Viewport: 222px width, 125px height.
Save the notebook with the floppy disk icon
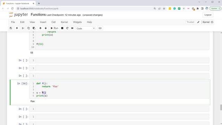click(x=11, y=28)
